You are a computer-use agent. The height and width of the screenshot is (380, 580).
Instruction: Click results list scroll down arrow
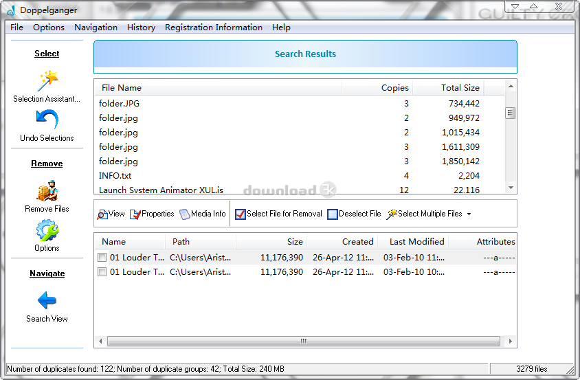click(511, 188)
